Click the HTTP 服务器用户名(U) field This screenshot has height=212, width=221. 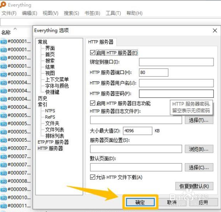click(x=176, y=83)
